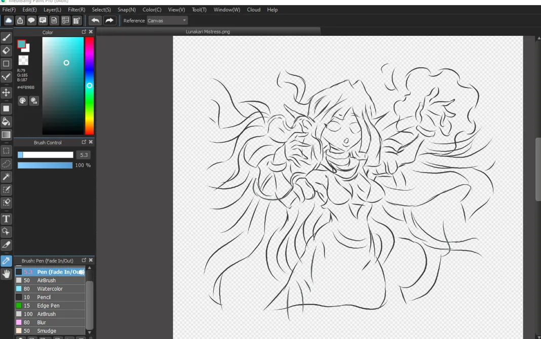Click the background white color swatch
This screenshot has height=339, width=541.
click(27, 49)
